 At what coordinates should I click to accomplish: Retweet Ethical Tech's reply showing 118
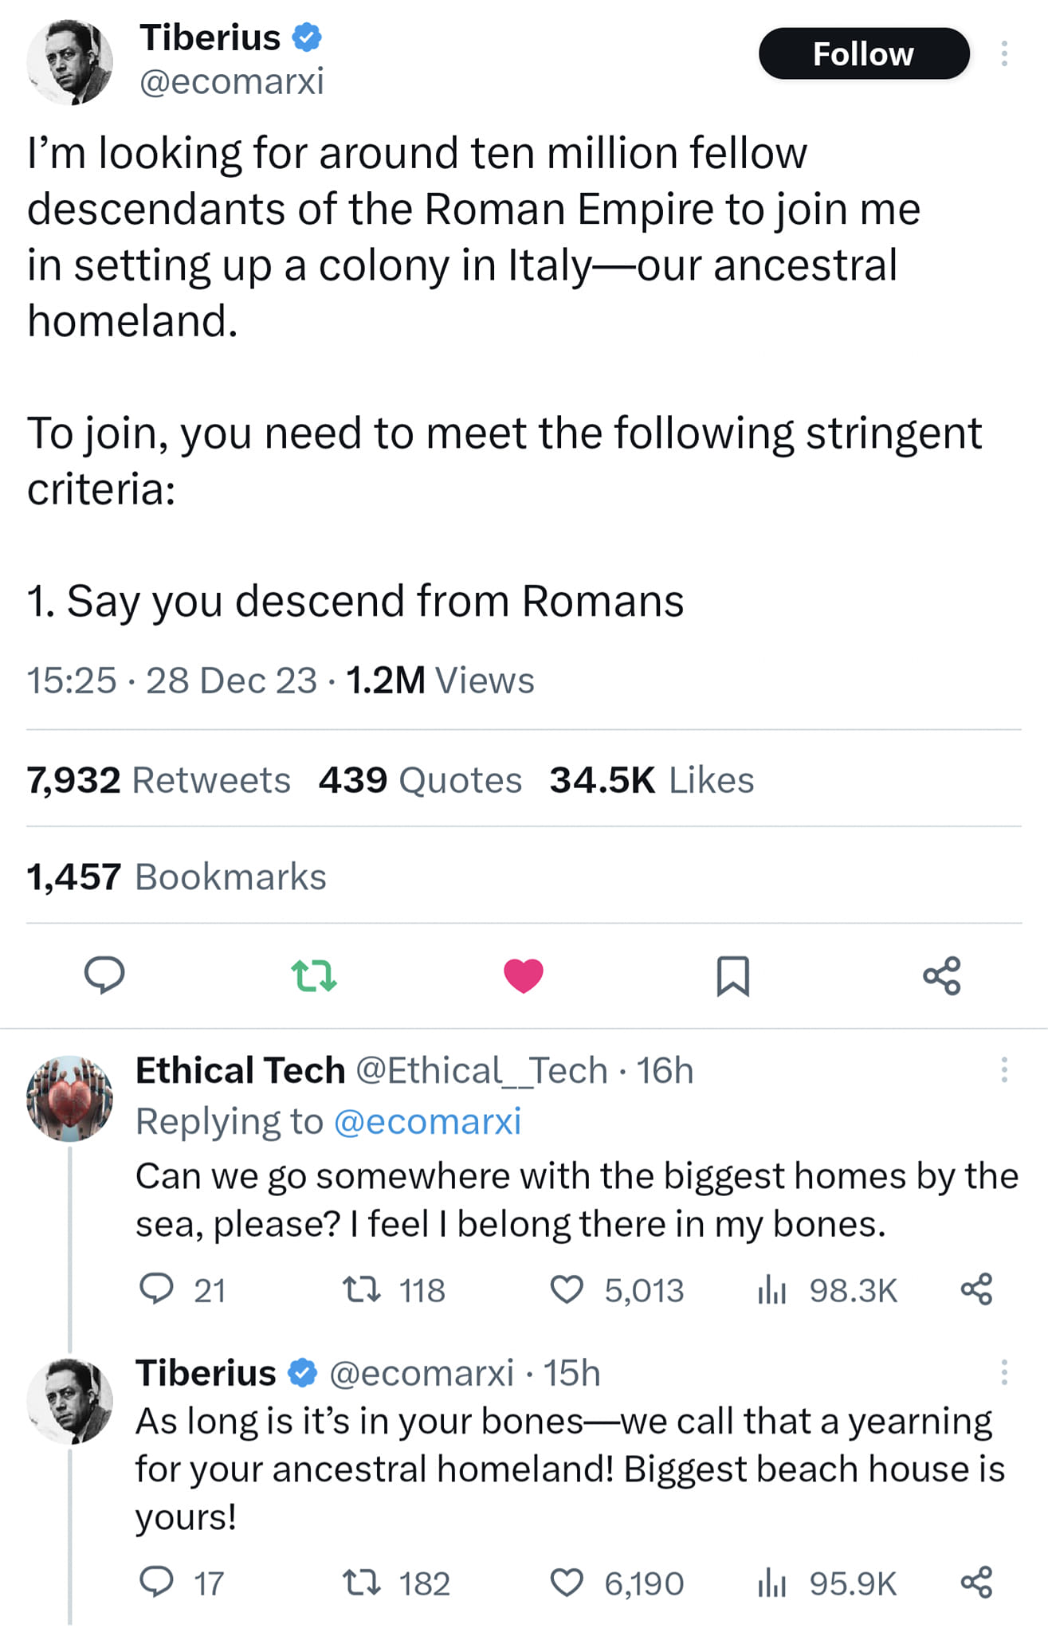pyautogui.click(x=361, y=1289)
